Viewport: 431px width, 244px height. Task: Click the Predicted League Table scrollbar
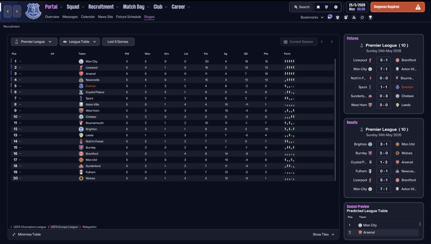tap(420, 224)
